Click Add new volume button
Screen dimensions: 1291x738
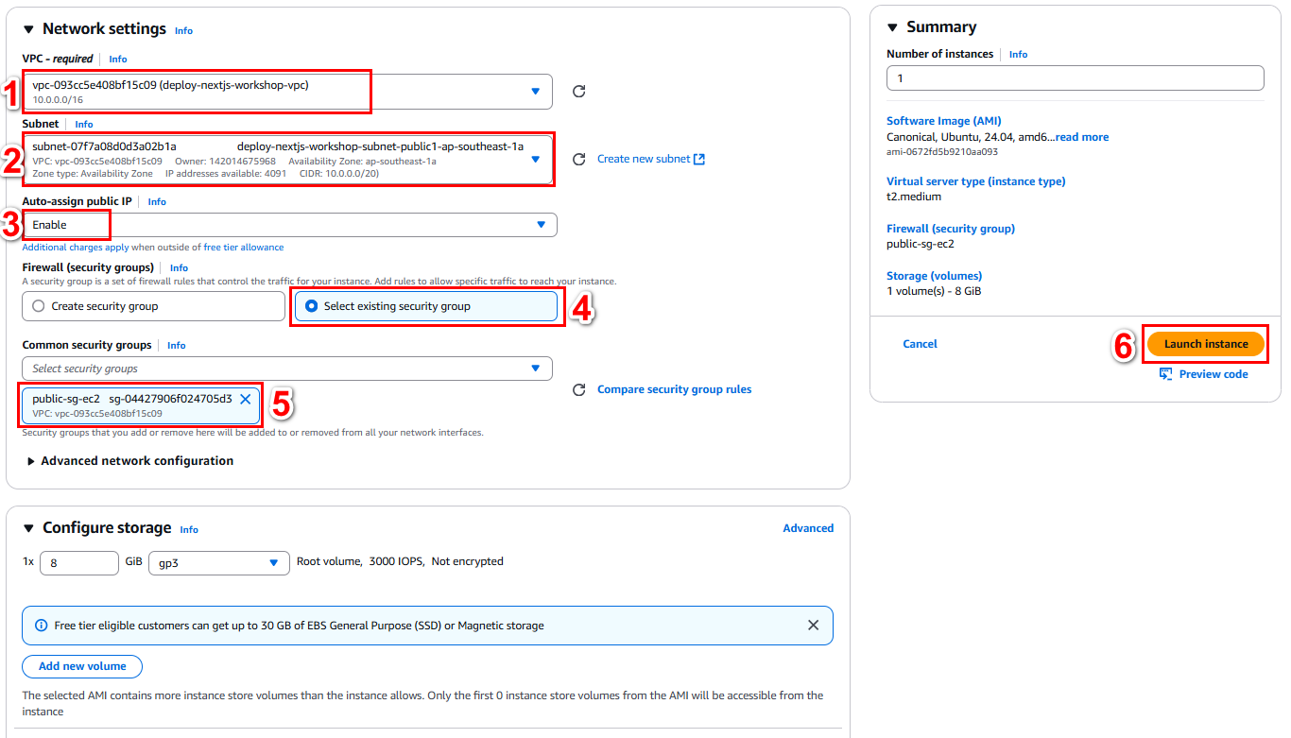82,666
